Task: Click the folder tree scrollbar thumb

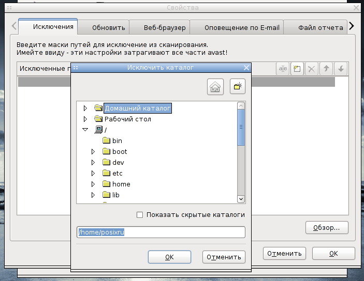Action: (241, 127)
